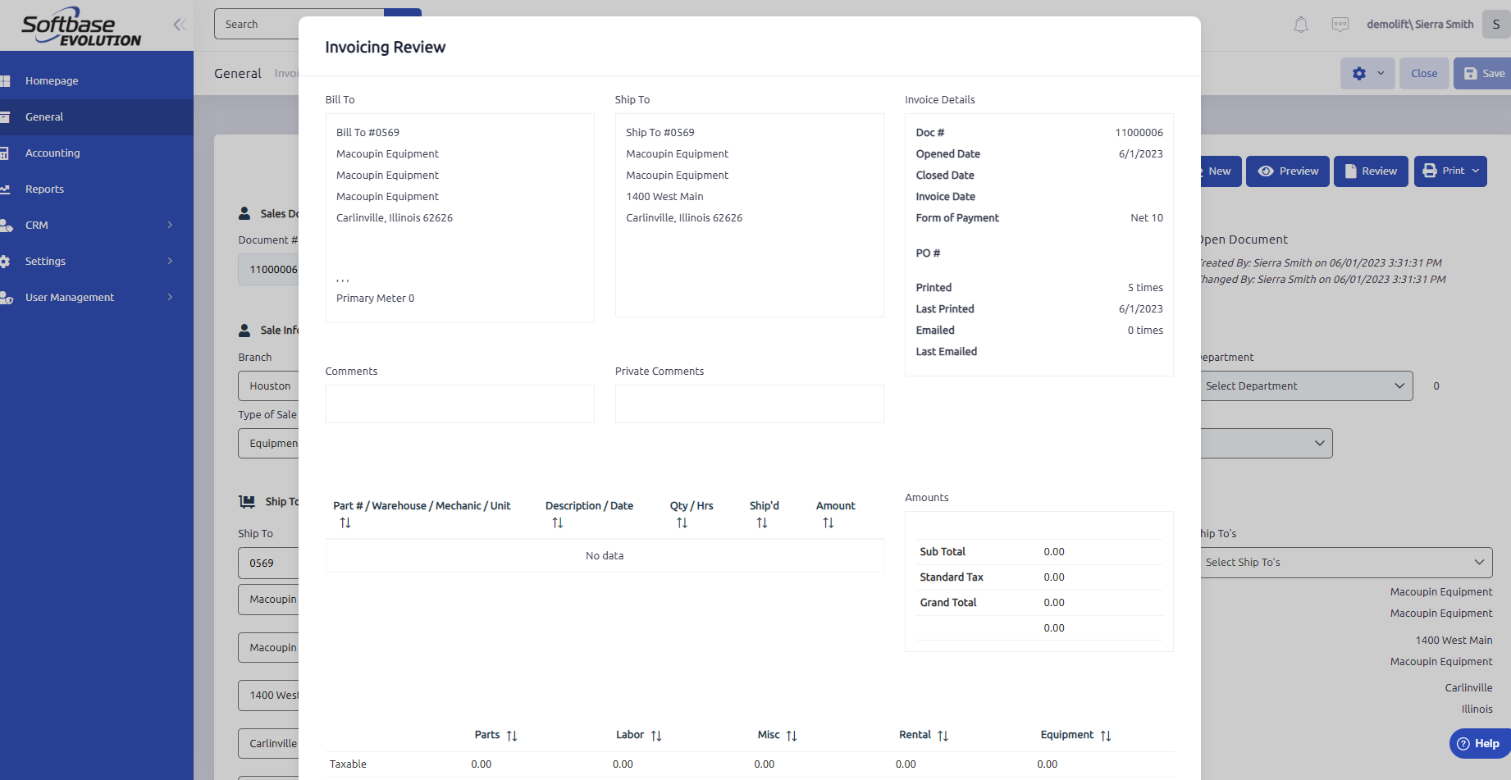Open the Reports section

(x=46, y=189)
